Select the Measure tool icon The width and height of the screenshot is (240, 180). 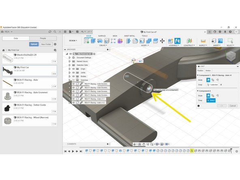(203, 41)
